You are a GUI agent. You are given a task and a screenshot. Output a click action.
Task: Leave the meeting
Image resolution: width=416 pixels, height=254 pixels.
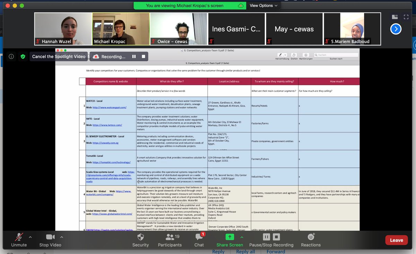click(396, 240)
